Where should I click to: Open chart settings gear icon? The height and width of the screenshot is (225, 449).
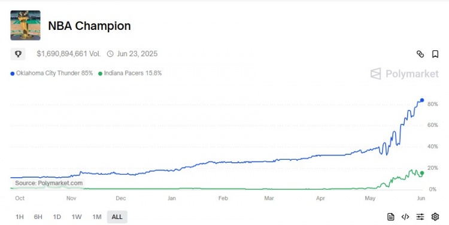(x=435, y=217)
